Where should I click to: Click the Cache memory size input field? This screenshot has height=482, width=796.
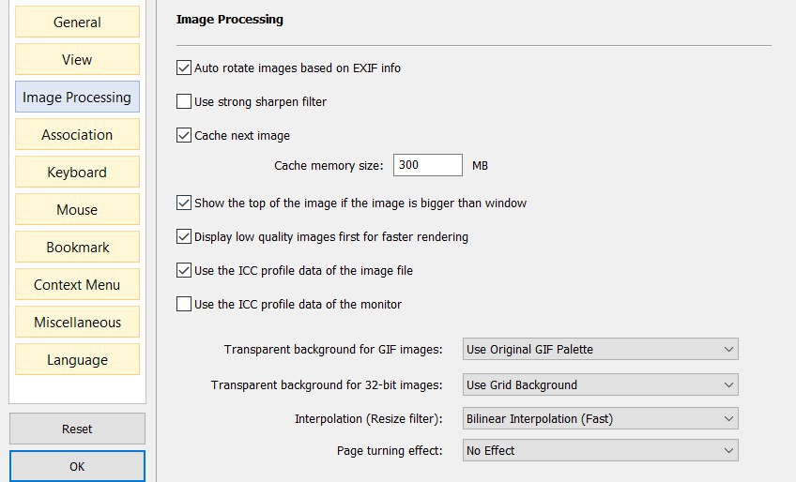coord(427,165)
